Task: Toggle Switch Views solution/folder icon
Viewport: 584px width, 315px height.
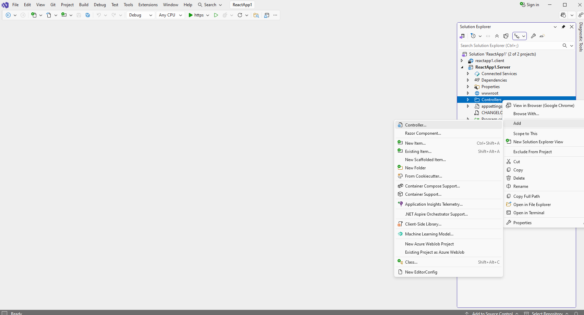Action: click(462, 36)
